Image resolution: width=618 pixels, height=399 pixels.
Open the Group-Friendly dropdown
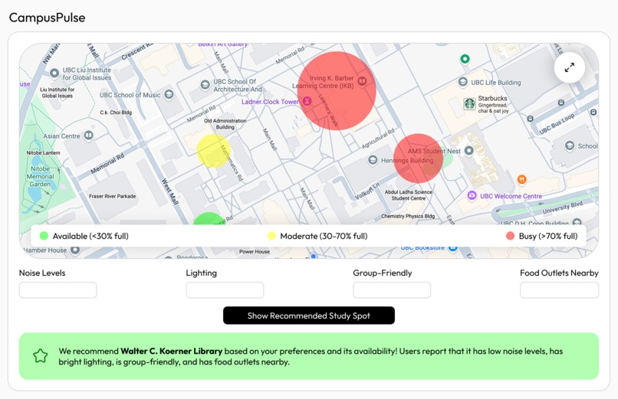click(x=392, y=290)
